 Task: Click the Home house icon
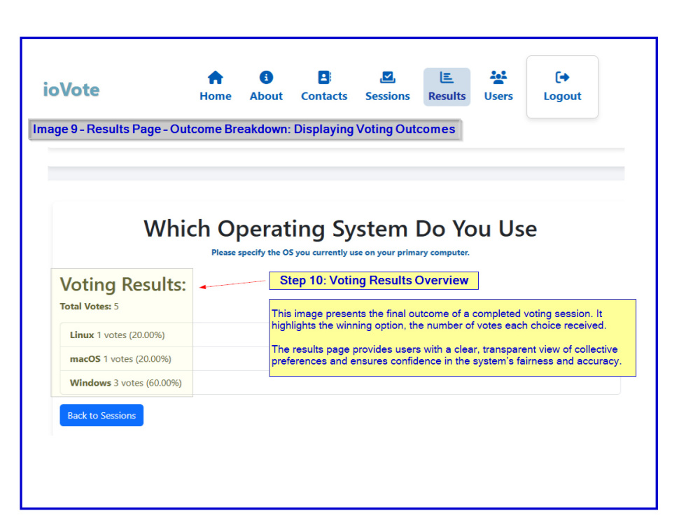click(215, 78)
